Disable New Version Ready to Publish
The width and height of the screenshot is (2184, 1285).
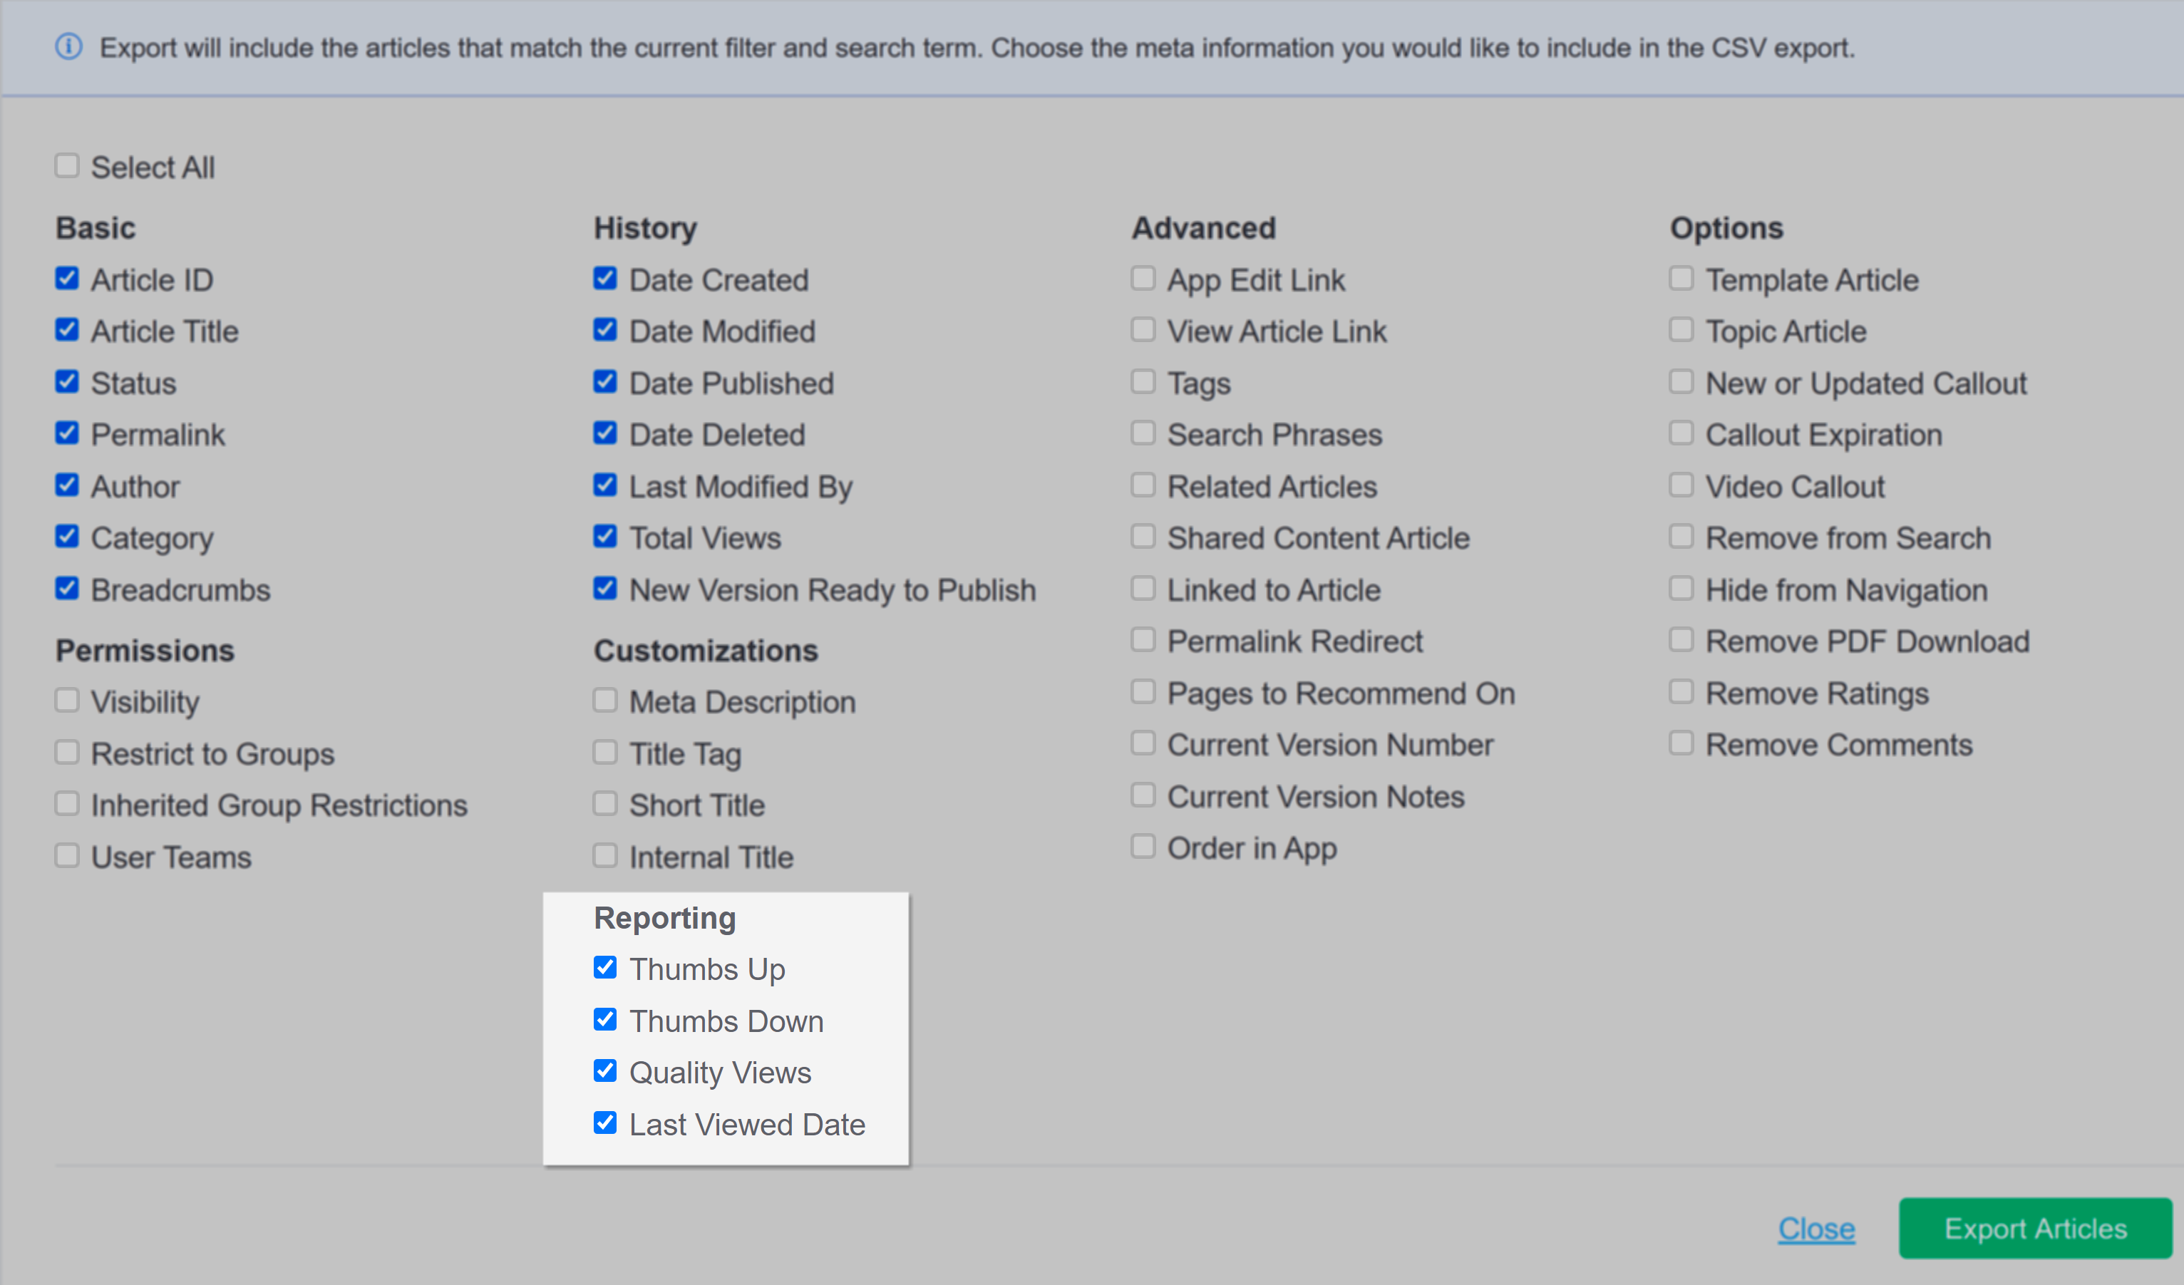tap(605, 589)
